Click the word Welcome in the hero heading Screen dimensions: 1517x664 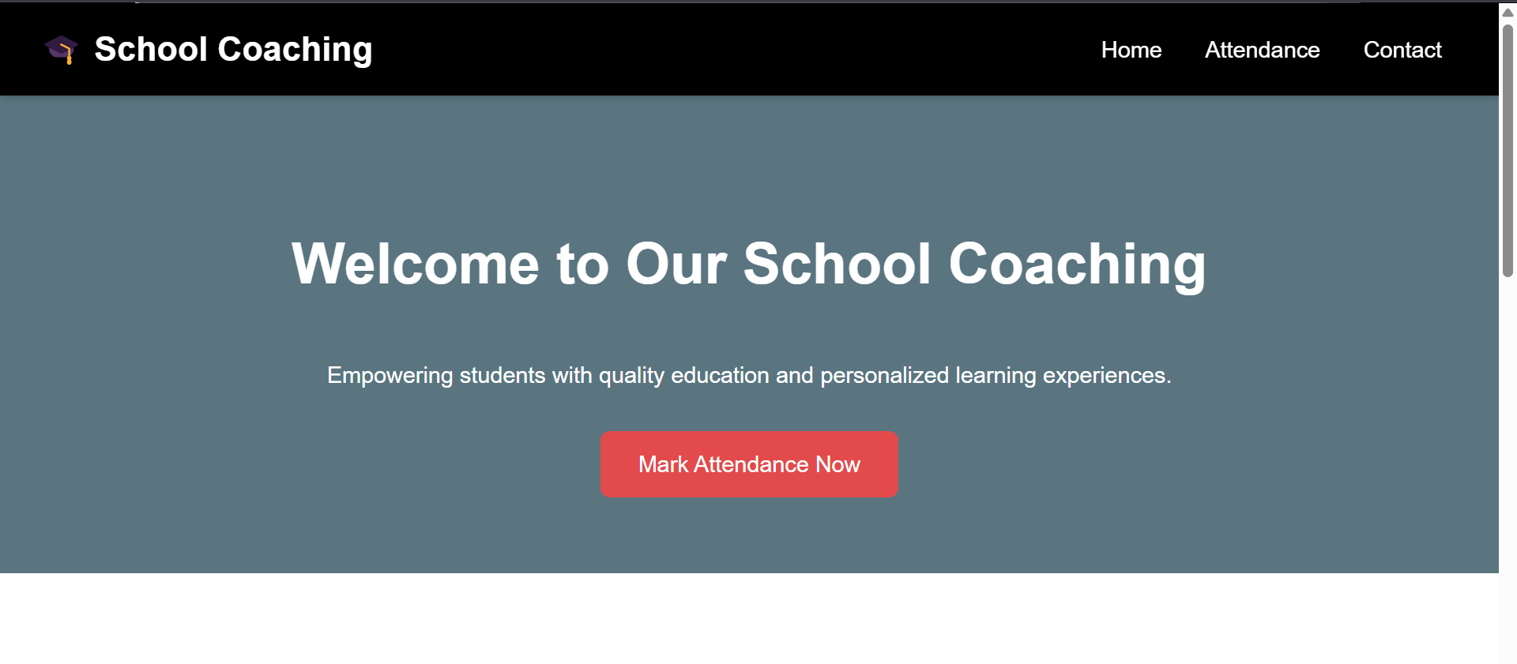coord(416,264)
